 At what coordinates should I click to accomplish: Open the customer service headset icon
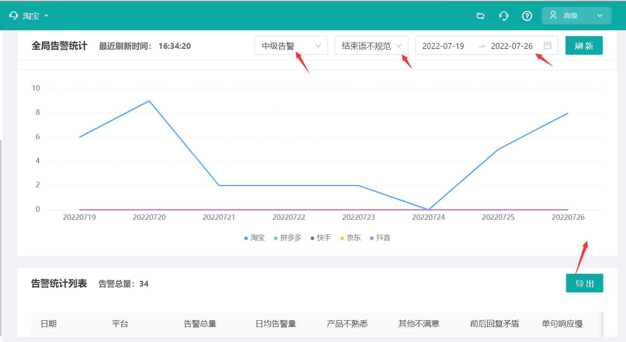pos(504,16)
